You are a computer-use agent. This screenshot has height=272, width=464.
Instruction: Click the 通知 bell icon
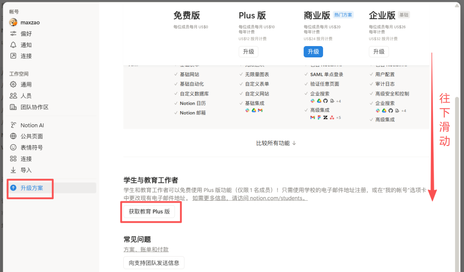[13, 45]
